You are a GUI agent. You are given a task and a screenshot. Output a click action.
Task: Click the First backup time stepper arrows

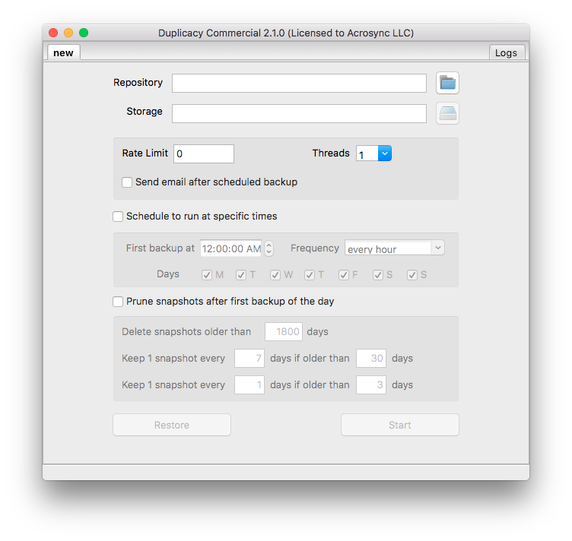click(x=269, y=248)
